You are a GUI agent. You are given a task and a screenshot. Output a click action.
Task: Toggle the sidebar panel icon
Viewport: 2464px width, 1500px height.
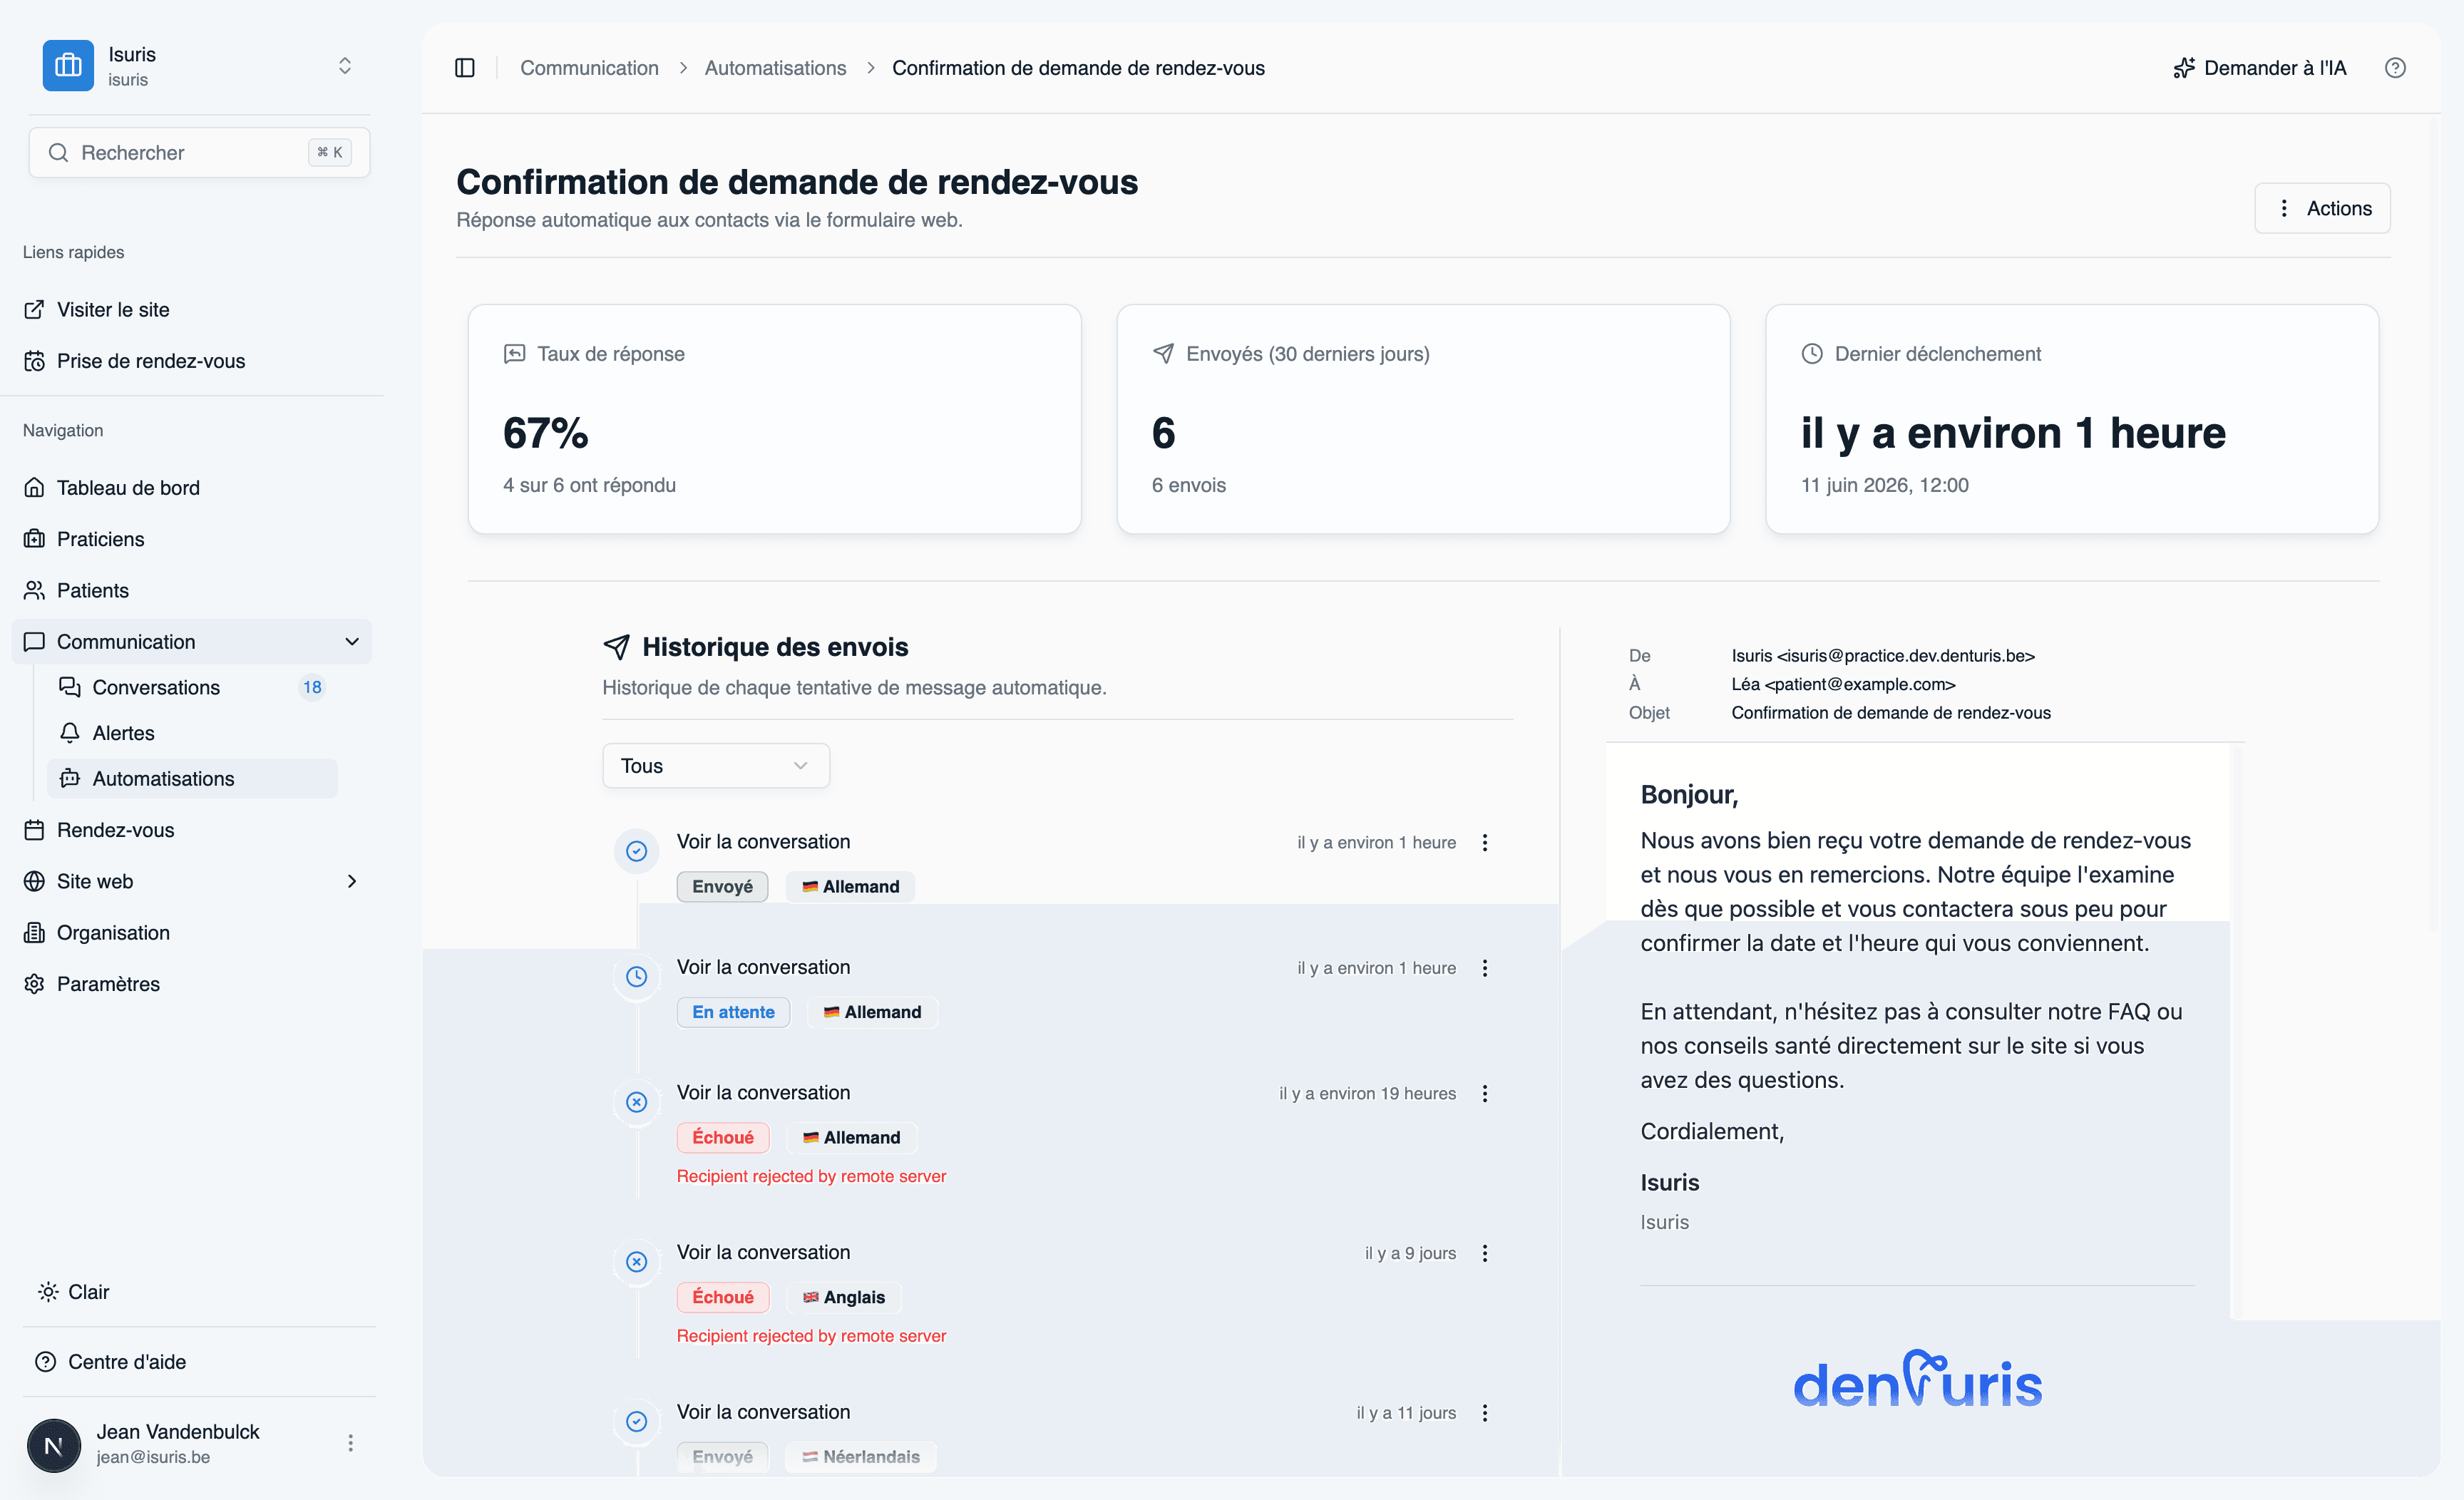point(465,68)
